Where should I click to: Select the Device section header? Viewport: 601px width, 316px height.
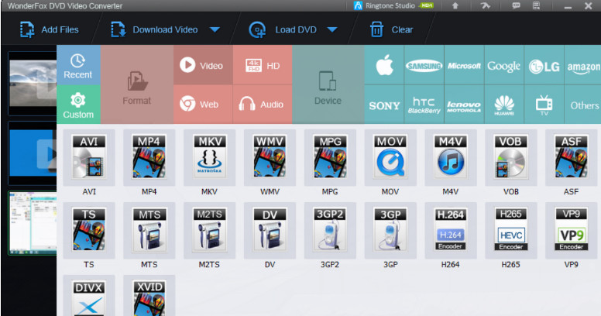pyautogui.click(x=328, y=84)
